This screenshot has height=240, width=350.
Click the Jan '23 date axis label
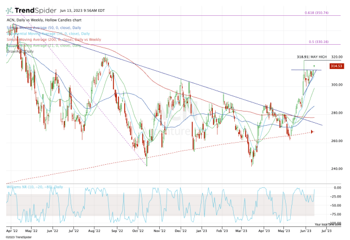point(202,230)
